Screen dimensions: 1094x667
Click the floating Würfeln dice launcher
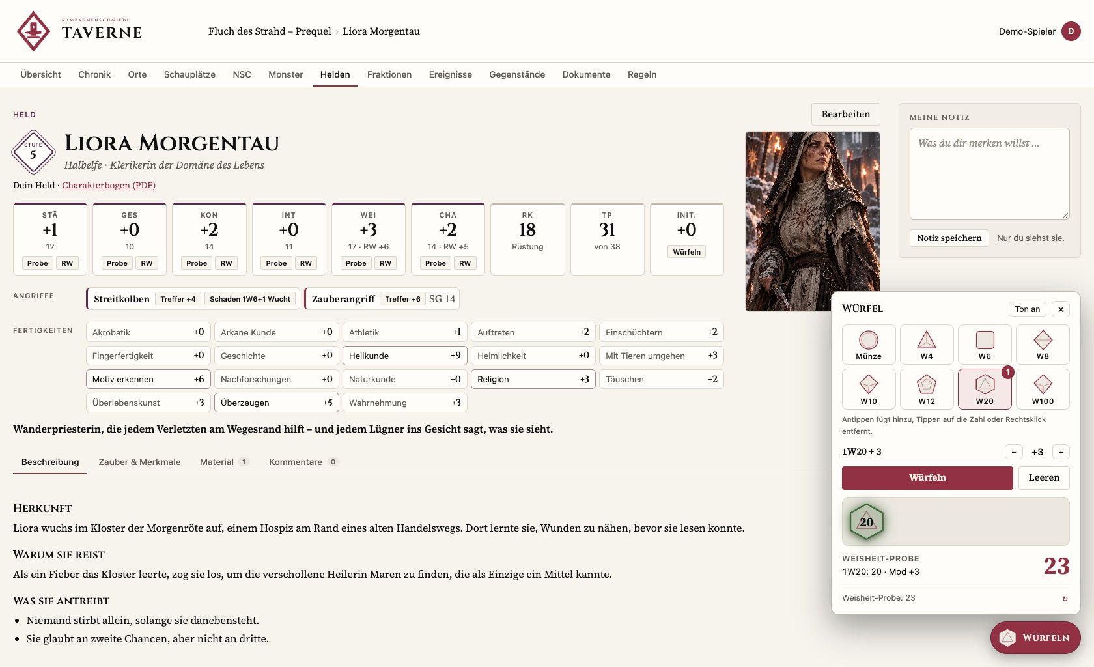point(1035,638)
